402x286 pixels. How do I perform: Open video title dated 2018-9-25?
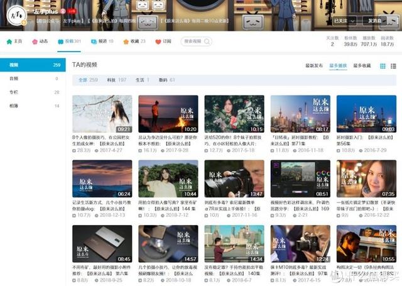coord(102,270)
